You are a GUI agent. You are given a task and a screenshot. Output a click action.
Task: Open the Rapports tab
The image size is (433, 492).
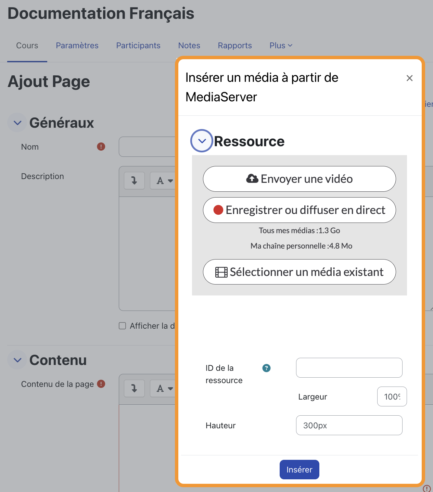pos(235,46)
